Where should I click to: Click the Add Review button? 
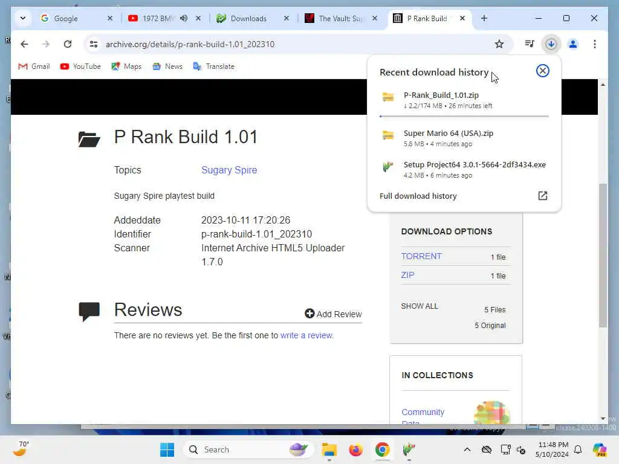tap(333, 314)
